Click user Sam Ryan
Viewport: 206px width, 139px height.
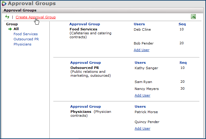(143, 82)
